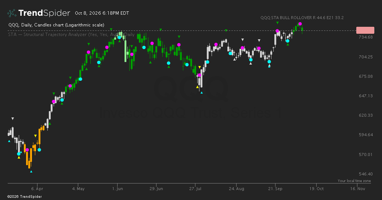
Task: Click the magenta dot at the latest chart high
Action: [x=300, y=24]
